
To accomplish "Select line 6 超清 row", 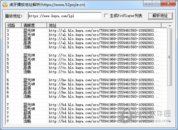I will (86, 88).
